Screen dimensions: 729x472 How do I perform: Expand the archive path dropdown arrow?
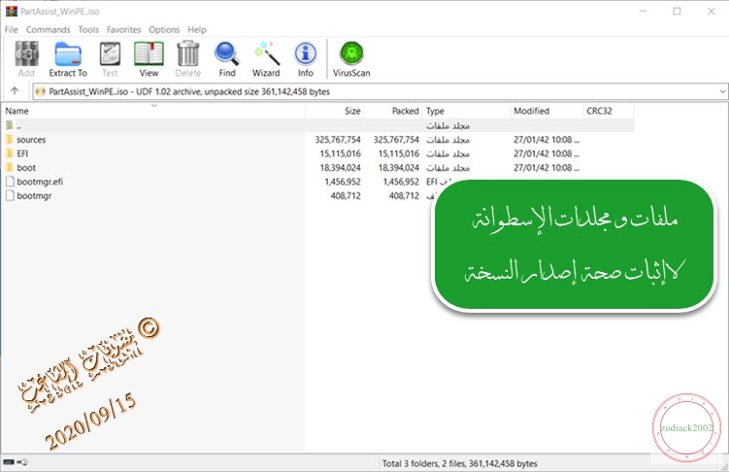coord(722,91)
